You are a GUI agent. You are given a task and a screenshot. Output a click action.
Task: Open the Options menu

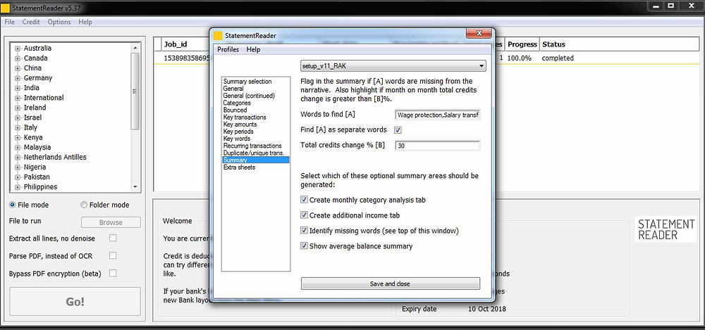tap(59, 22)
